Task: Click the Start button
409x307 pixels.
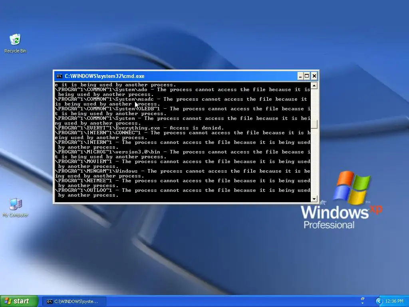Action: 19,301
